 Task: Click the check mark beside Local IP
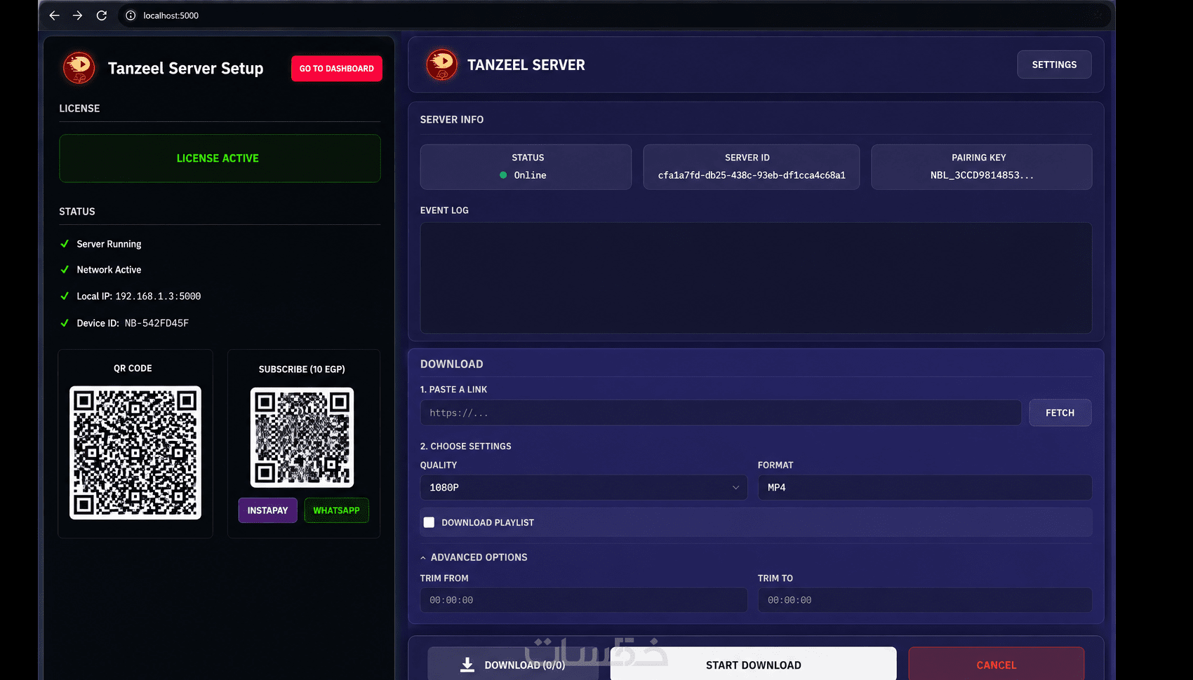coord(65,297)
